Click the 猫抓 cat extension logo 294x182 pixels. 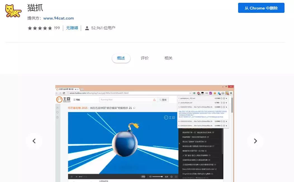click(13, 11)
